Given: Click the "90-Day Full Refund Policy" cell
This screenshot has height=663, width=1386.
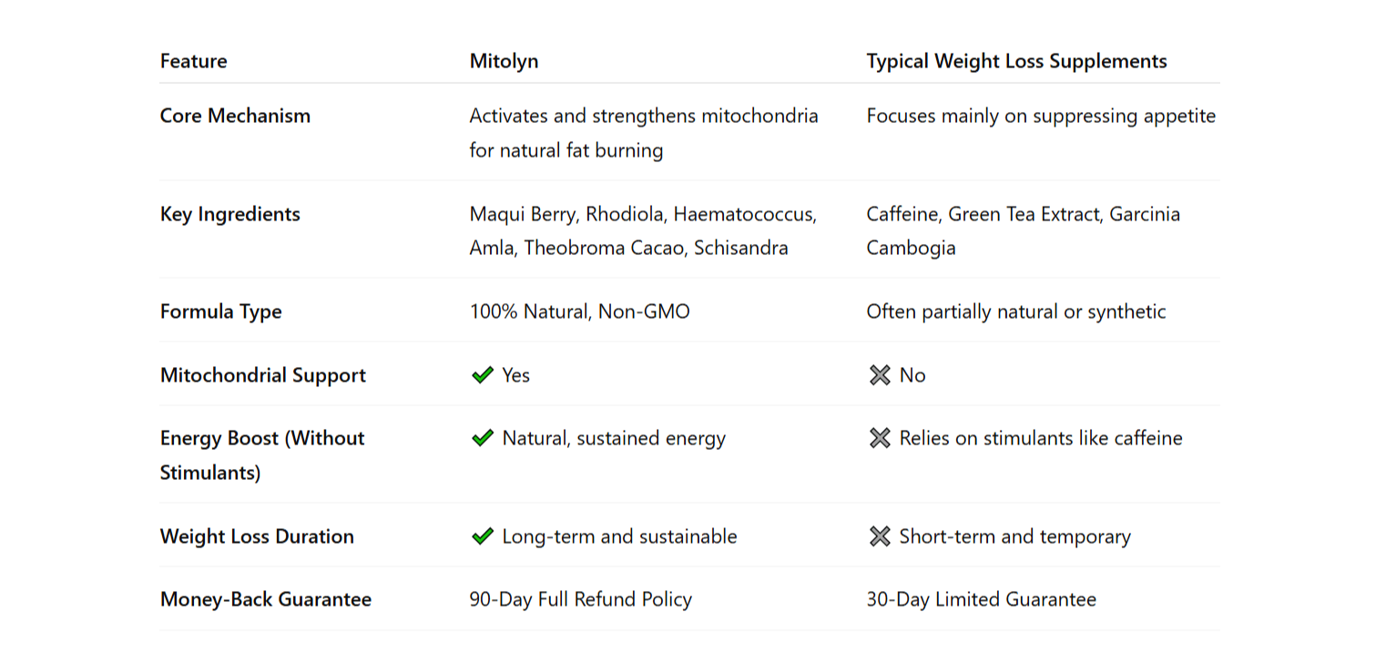Looking at the screenshot, I should click(x=580, y=599).
